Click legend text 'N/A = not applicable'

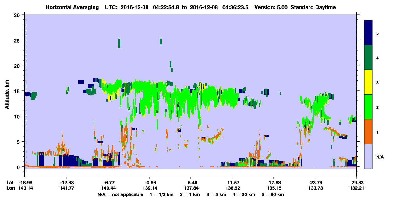pos(120,194)
